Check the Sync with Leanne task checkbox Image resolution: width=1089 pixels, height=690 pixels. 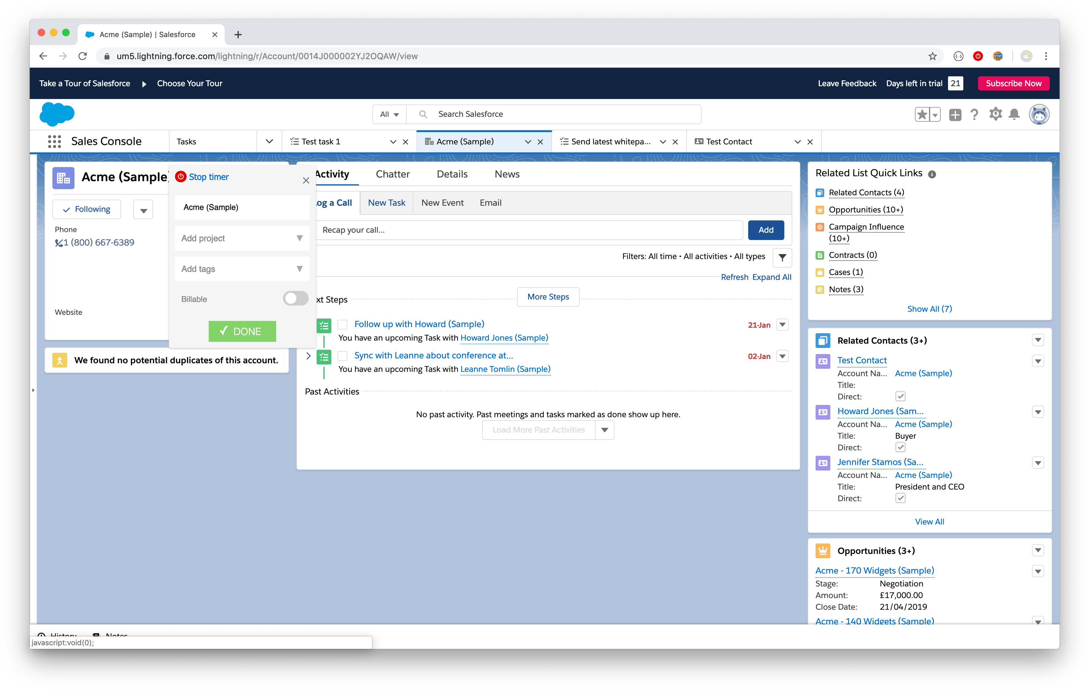[x=343, y=356]
